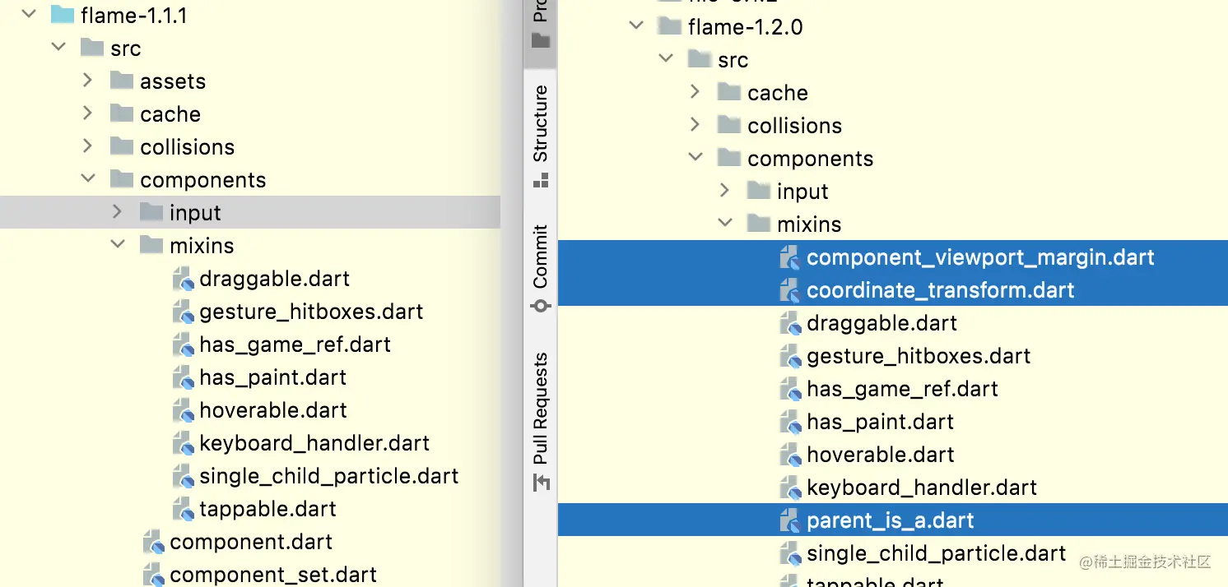This screenshot has height=587, width=1228.
Task: Select keyboard_handler.dart under flame-1.1.1
Action: click(x=314, y=443)
